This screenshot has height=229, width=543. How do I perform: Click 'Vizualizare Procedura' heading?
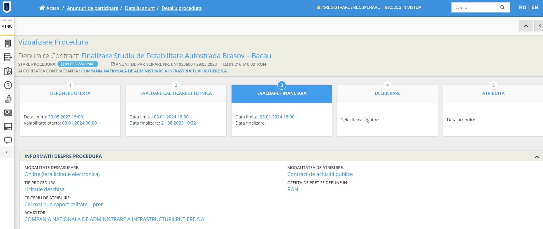[53, 42]
